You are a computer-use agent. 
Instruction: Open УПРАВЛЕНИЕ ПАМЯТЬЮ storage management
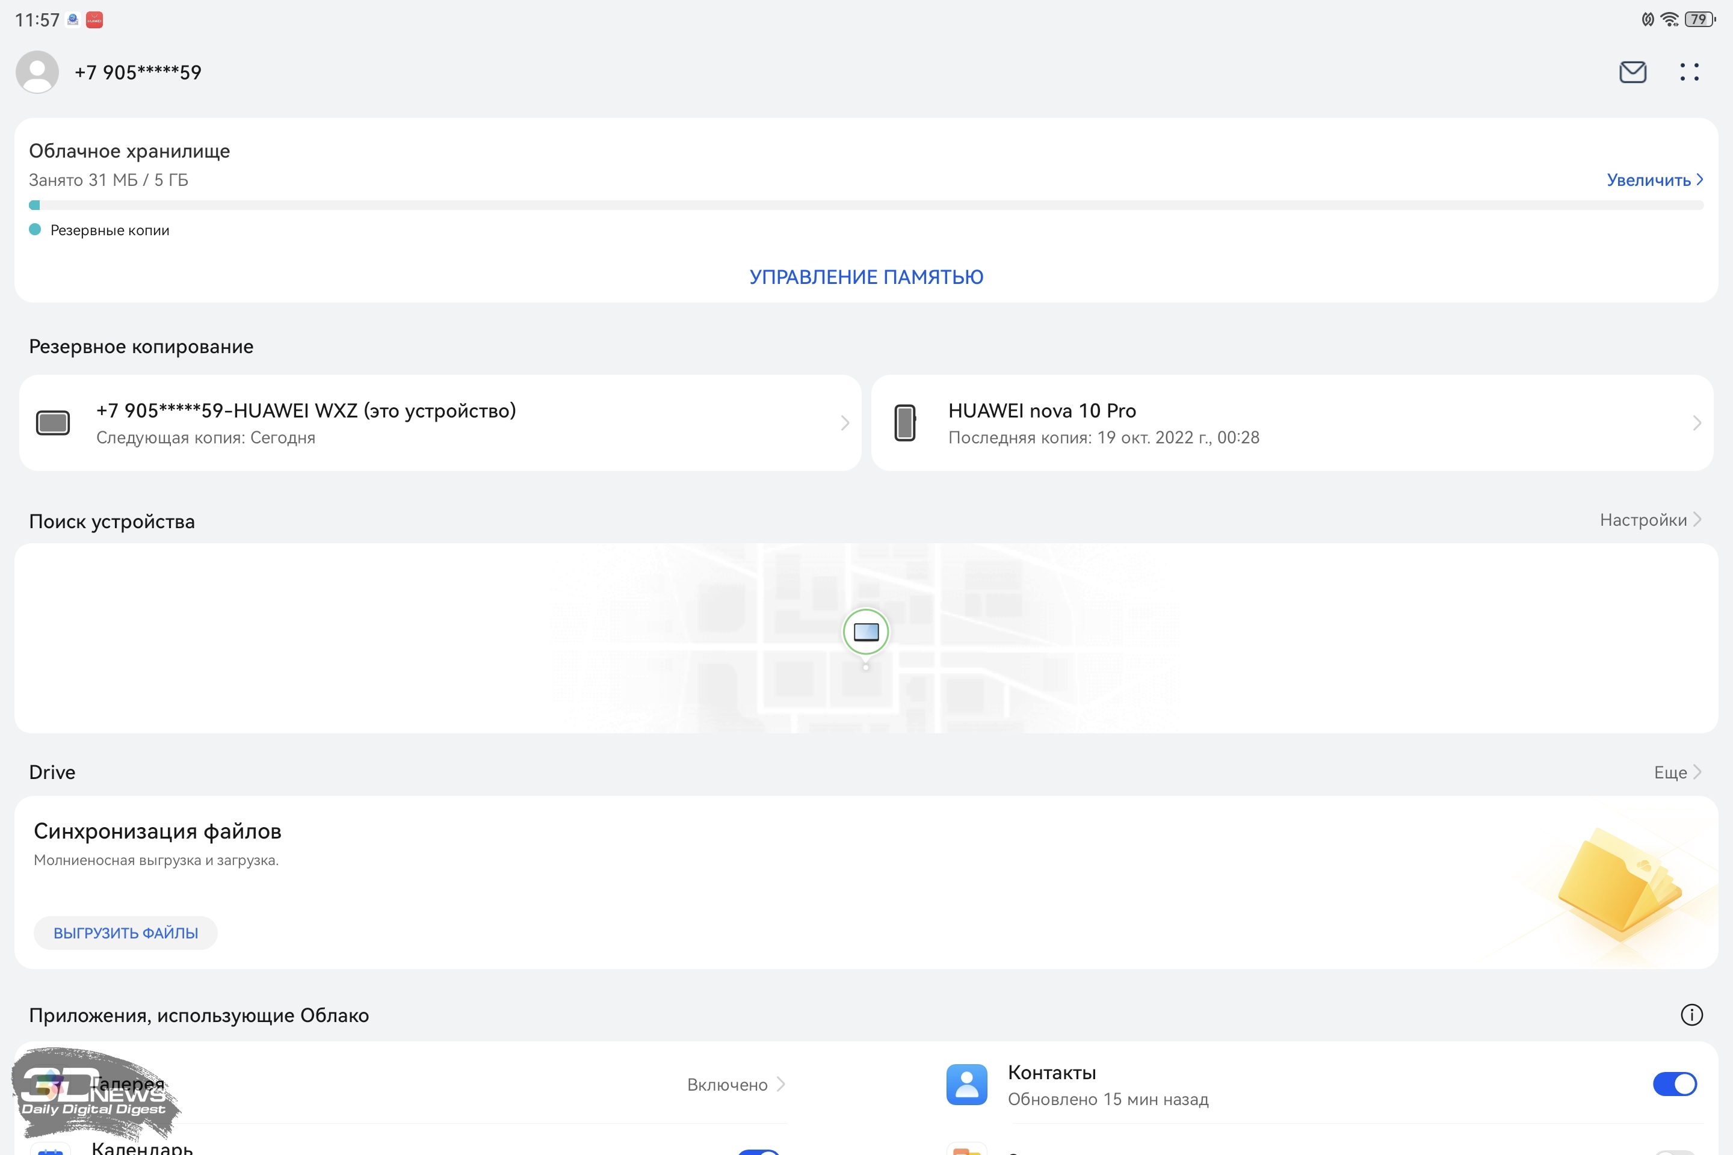click(866, 277)
